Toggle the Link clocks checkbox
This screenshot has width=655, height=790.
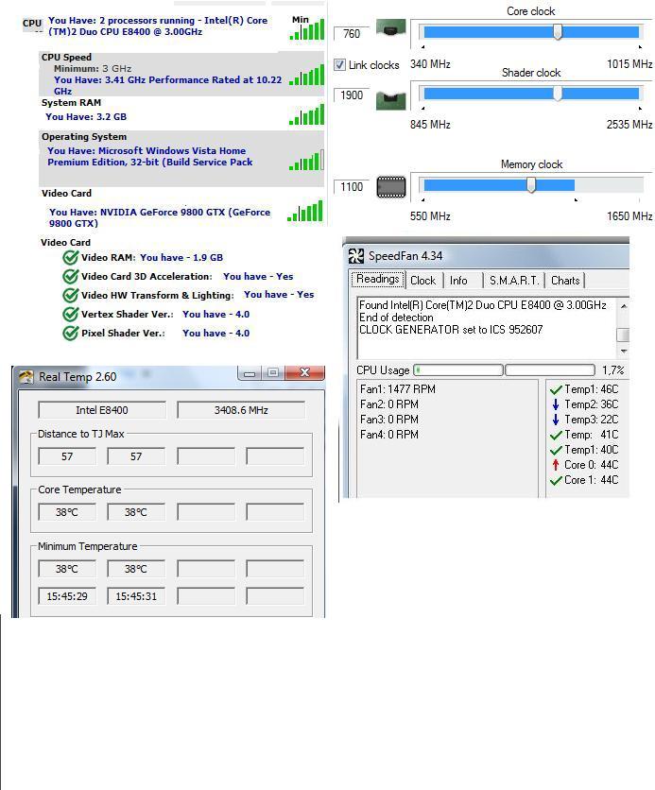(x=339, y=64)
